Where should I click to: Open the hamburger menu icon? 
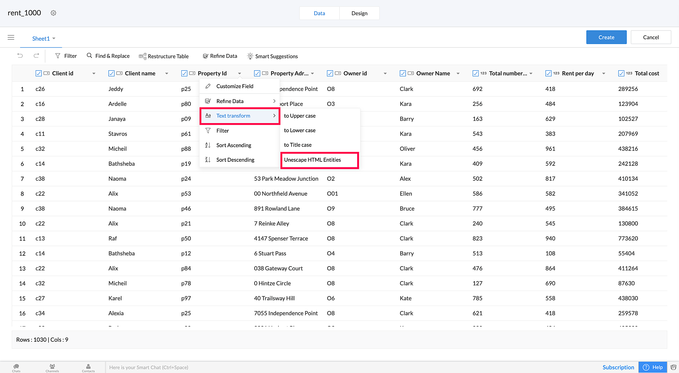(11, 37)
